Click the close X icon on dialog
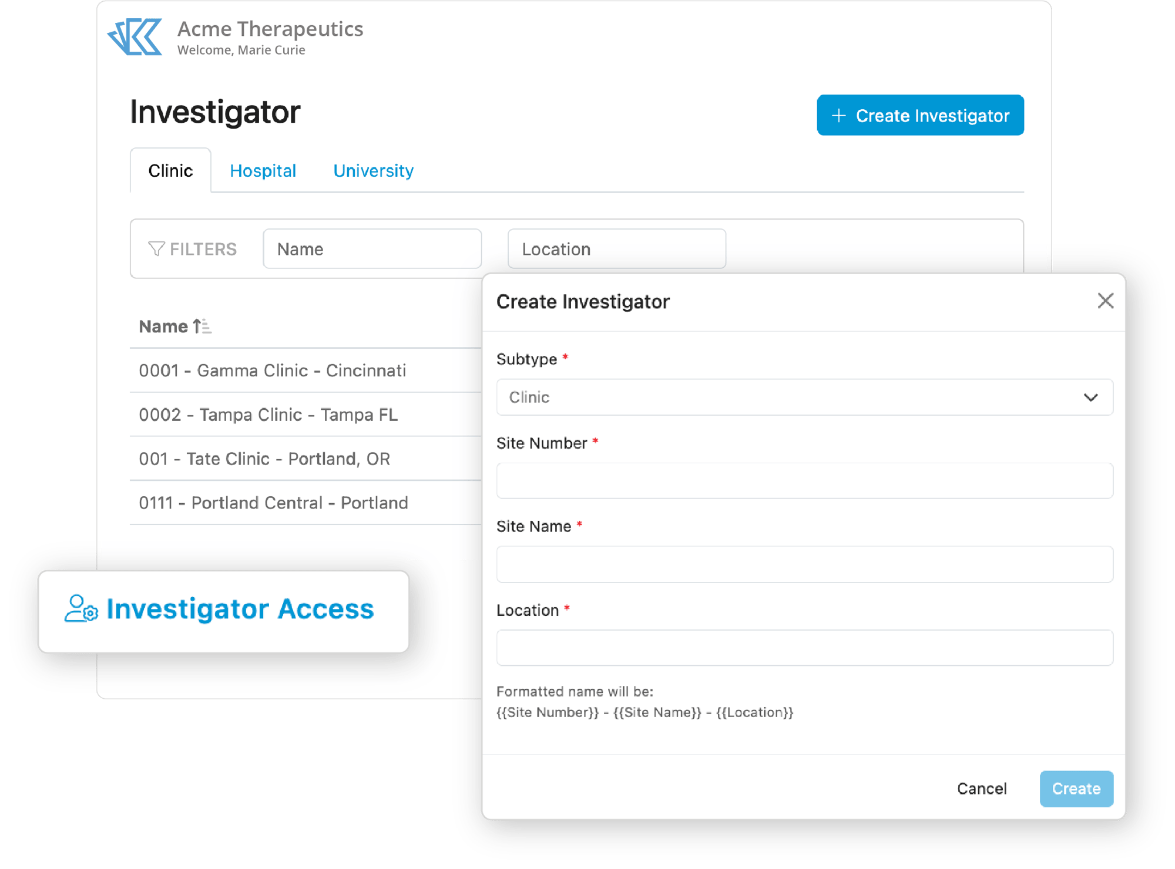The image size is (1175, 869). point(1106,300)
